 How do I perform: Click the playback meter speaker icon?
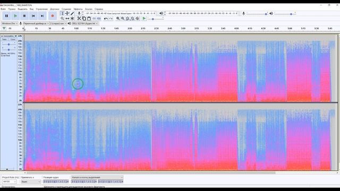[161, 13]
